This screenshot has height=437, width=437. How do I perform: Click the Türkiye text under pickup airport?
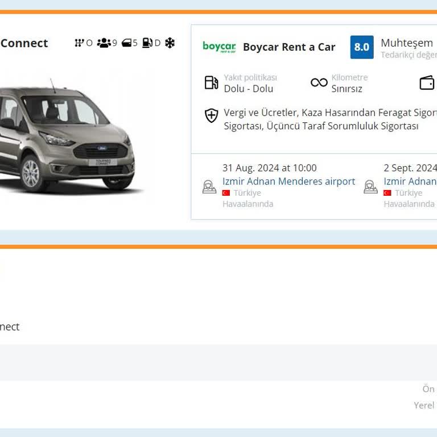pos(247,193)
